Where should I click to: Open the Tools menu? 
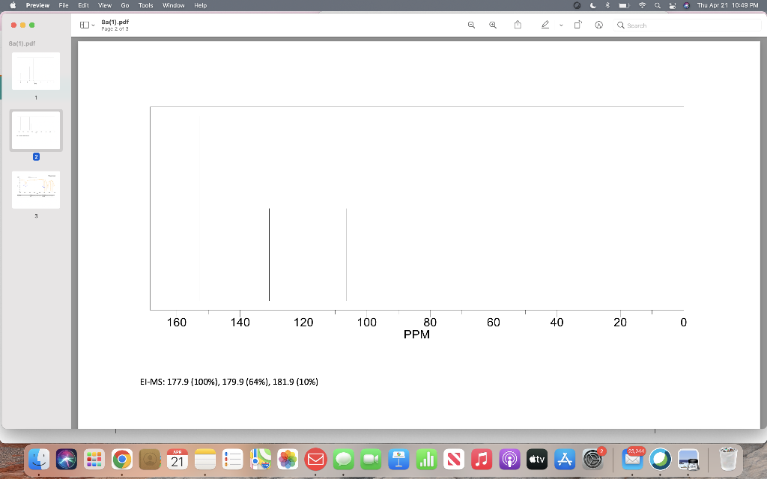pyautogui.click(x=145, y=5)
